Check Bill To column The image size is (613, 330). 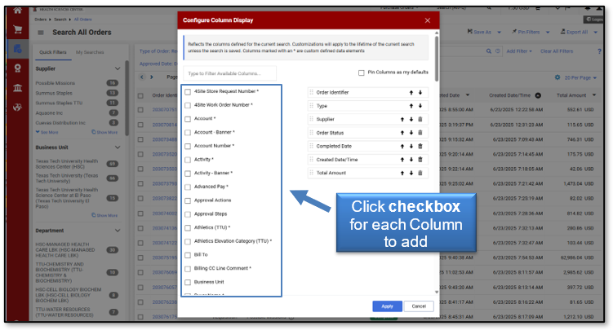click(x=188, y=255)
